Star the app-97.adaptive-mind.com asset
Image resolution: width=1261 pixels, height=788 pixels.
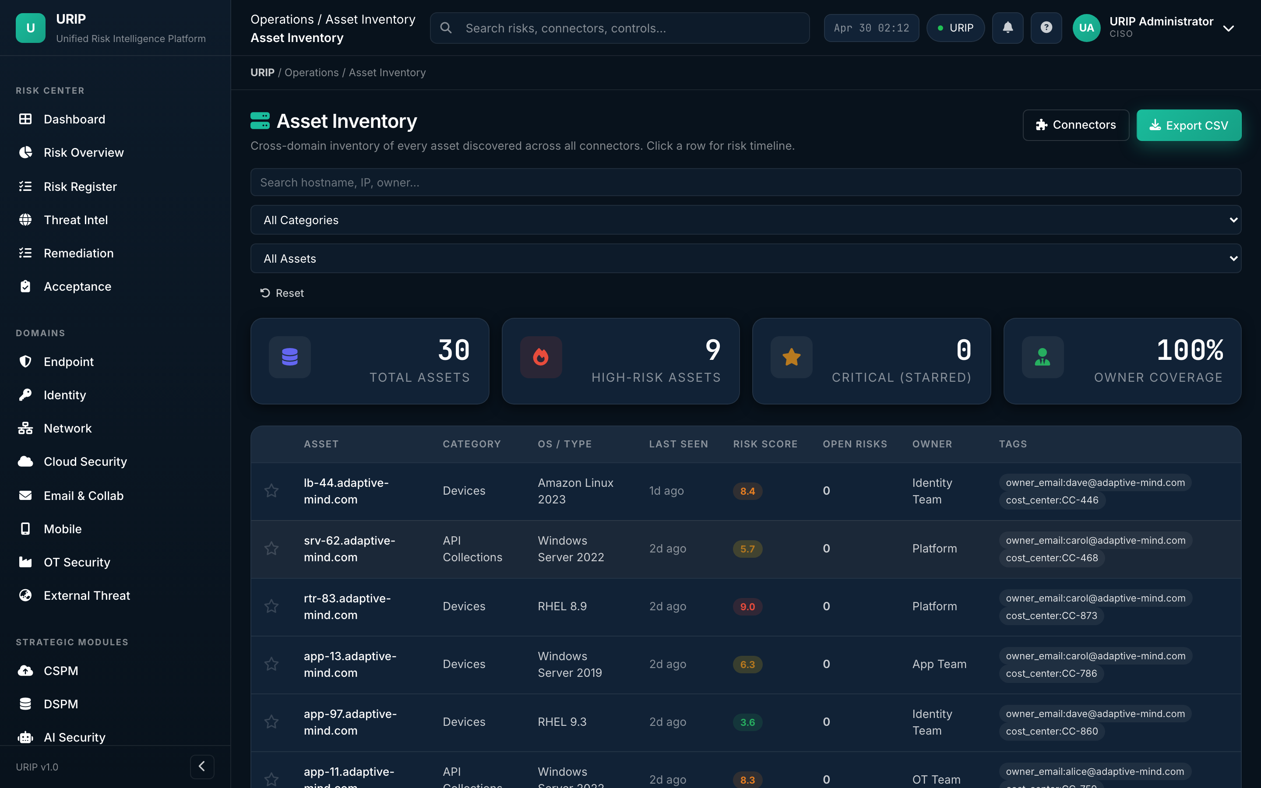[271, 722]
